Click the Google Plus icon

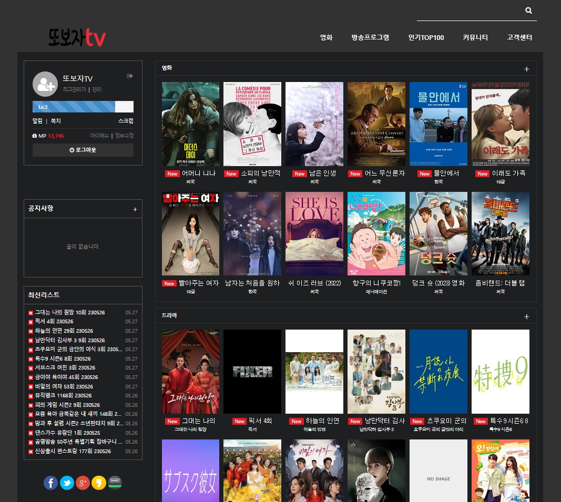click(83, 483)
